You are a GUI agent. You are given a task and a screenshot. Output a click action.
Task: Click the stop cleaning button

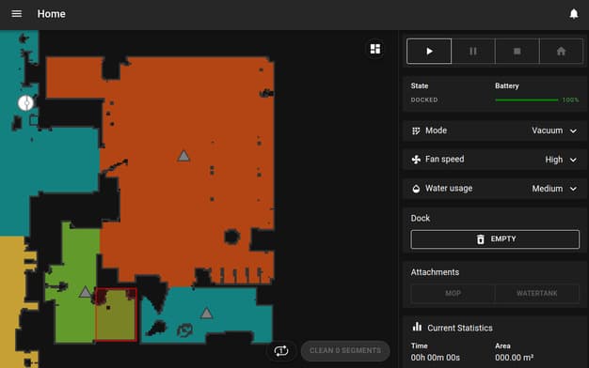517,51
